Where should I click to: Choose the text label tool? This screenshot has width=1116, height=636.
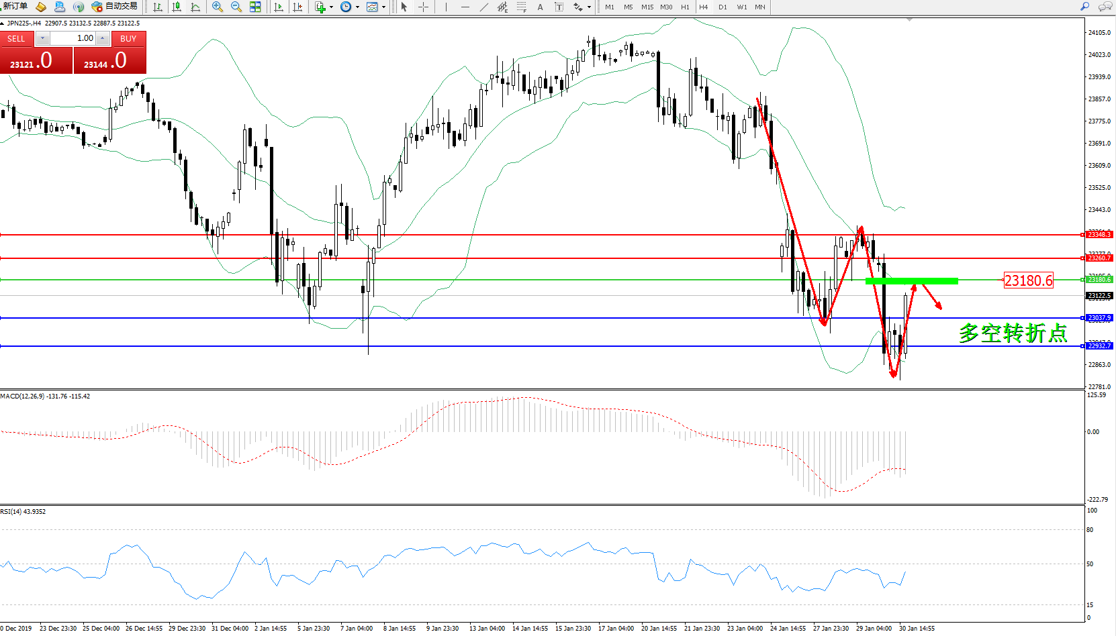(559, 7)
